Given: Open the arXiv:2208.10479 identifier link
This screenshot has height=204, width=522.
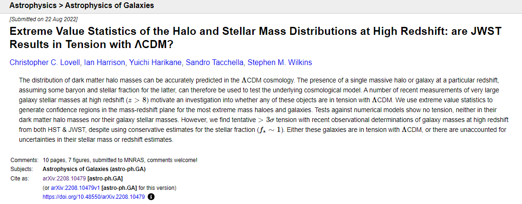Looking at the screenshot, I should pos(64,179).
